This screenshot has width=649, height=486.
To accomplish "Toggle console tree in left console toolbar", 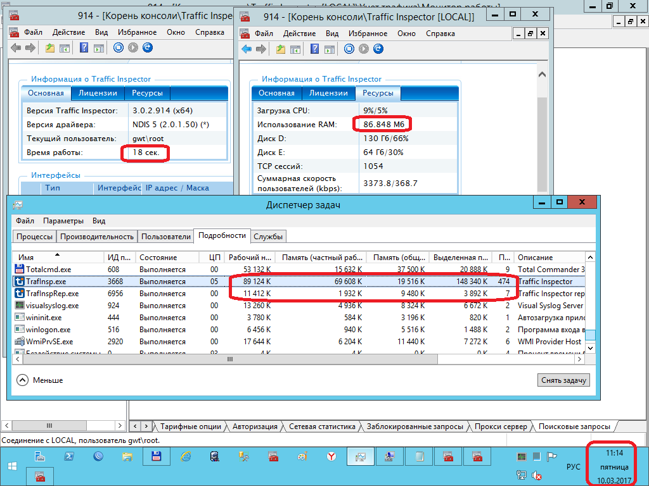I will 65,48.
